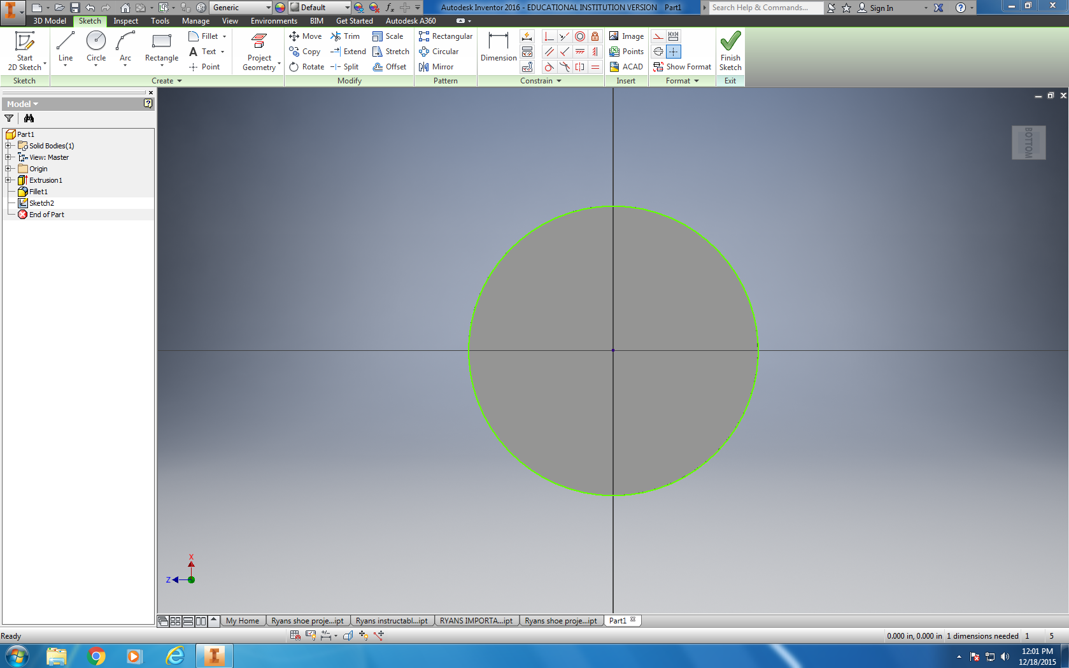The width and height of the screenshot is (1069, 668).
Task: Click the Search Help & Commands field
Action: pos(766,8)
